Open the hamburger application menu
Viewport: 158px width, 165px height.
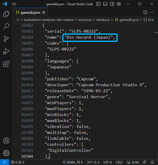point(14,4)
